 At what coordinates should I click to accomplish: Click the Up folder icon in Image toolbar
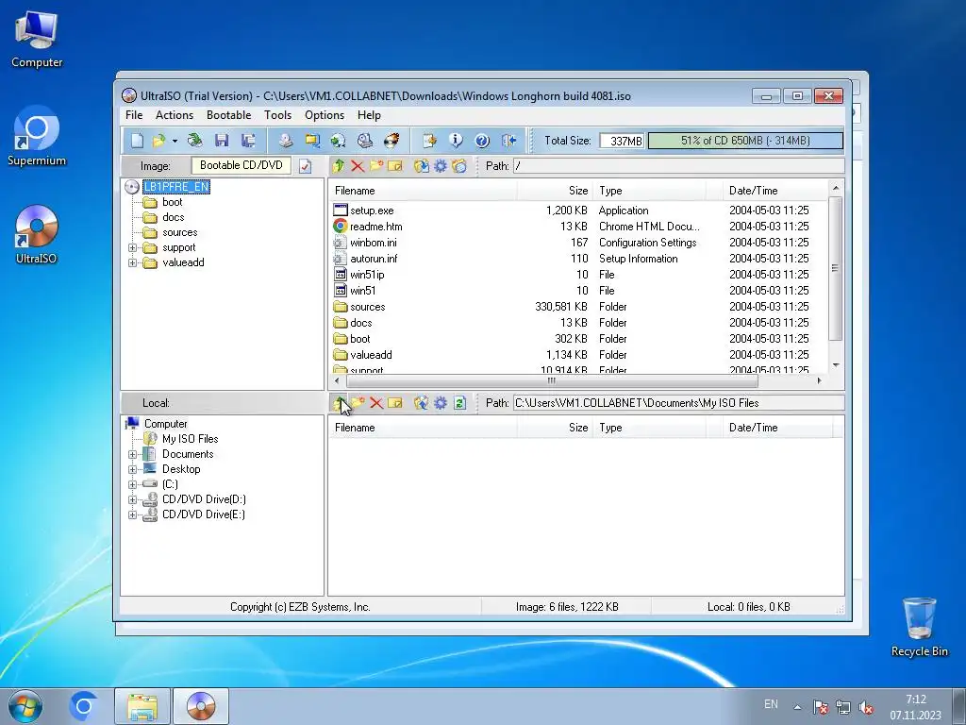pyautogui.click(x=339, y=166)
